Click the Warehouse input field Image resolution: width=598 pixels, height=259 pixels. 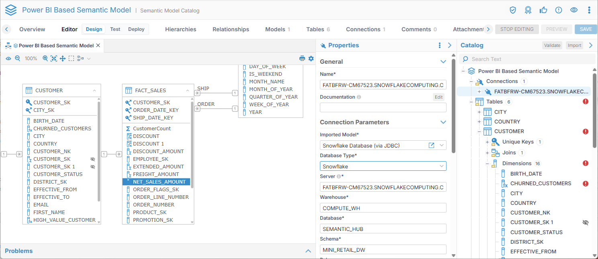click(x=383, y=208)
